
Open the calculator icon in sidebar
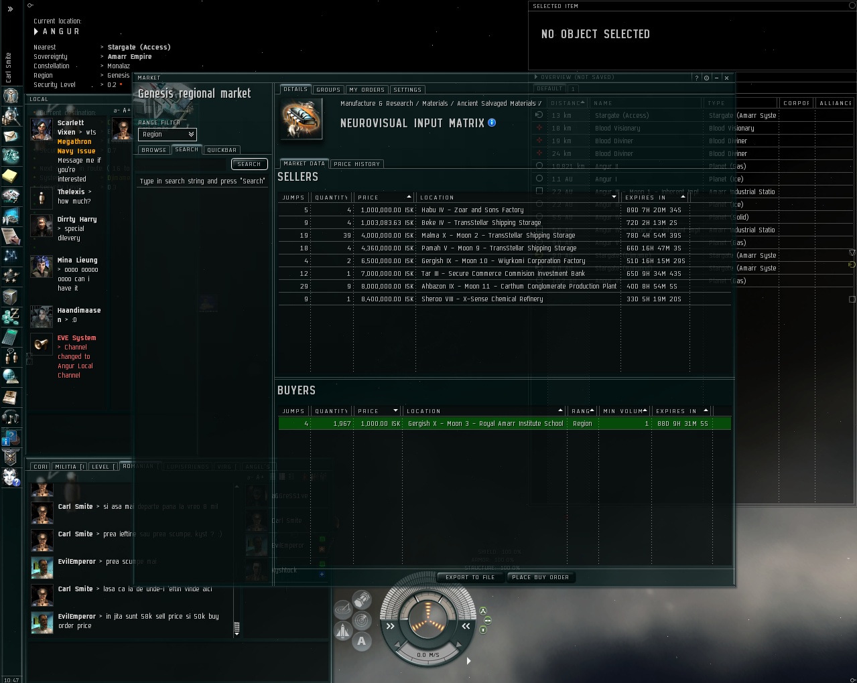11,336
